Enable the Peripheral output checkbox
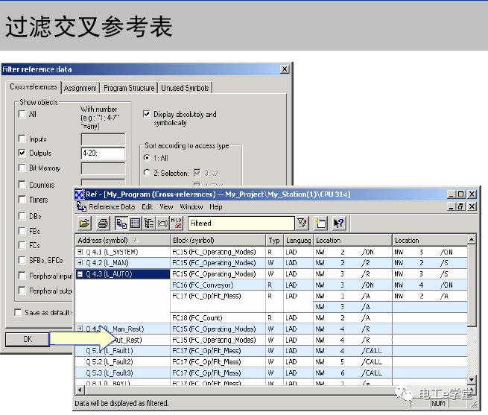The width and height of the screenshot is (488, 415). point(22,291)
